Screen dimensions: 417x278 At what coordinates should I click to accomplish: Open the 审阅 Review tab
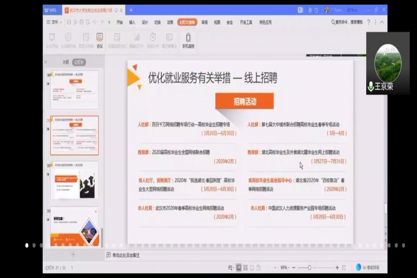click(204, 22)
